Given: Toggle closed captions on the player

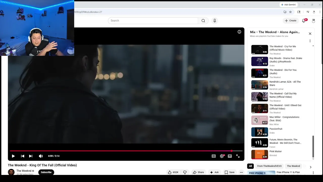Looking at the screenshot, I should (214, 156).
